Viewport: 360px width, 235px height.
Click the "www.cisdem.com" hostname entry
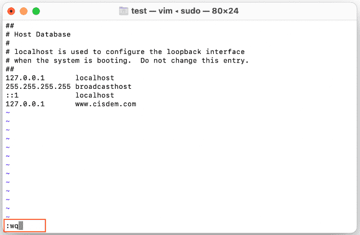pyautogui.click(x=105, y=104)
